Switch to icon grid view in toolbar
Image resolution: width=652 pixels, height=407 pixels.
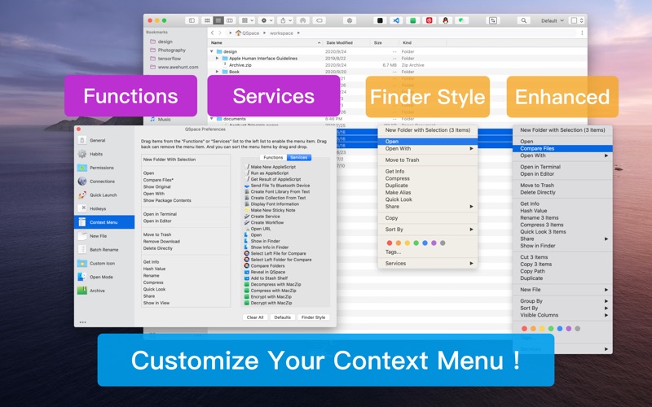pos(207,20)
